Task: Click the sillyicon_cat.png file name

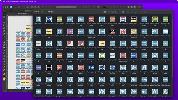Action: (x=38, y=36)
